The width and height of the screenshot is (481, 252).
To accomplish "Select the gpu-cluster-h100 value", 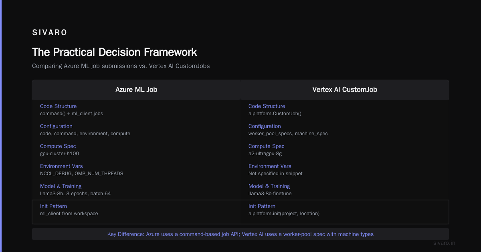I will 59,154.
